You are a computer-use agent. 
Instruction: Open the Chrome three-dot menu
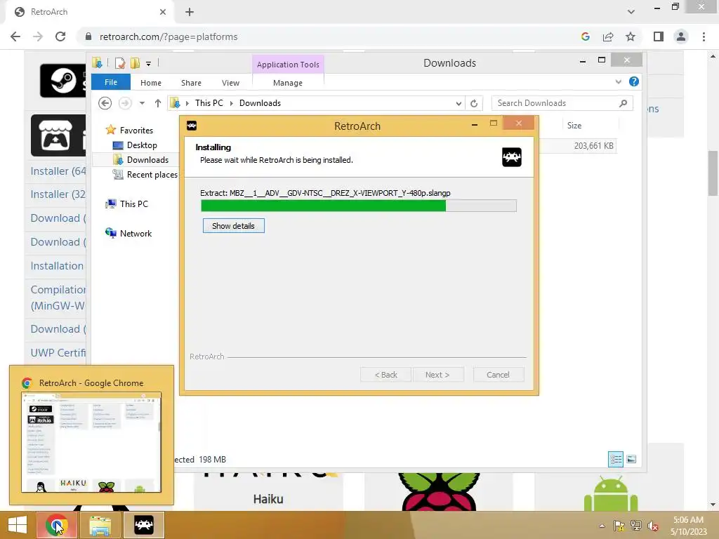tap(704, 36)
